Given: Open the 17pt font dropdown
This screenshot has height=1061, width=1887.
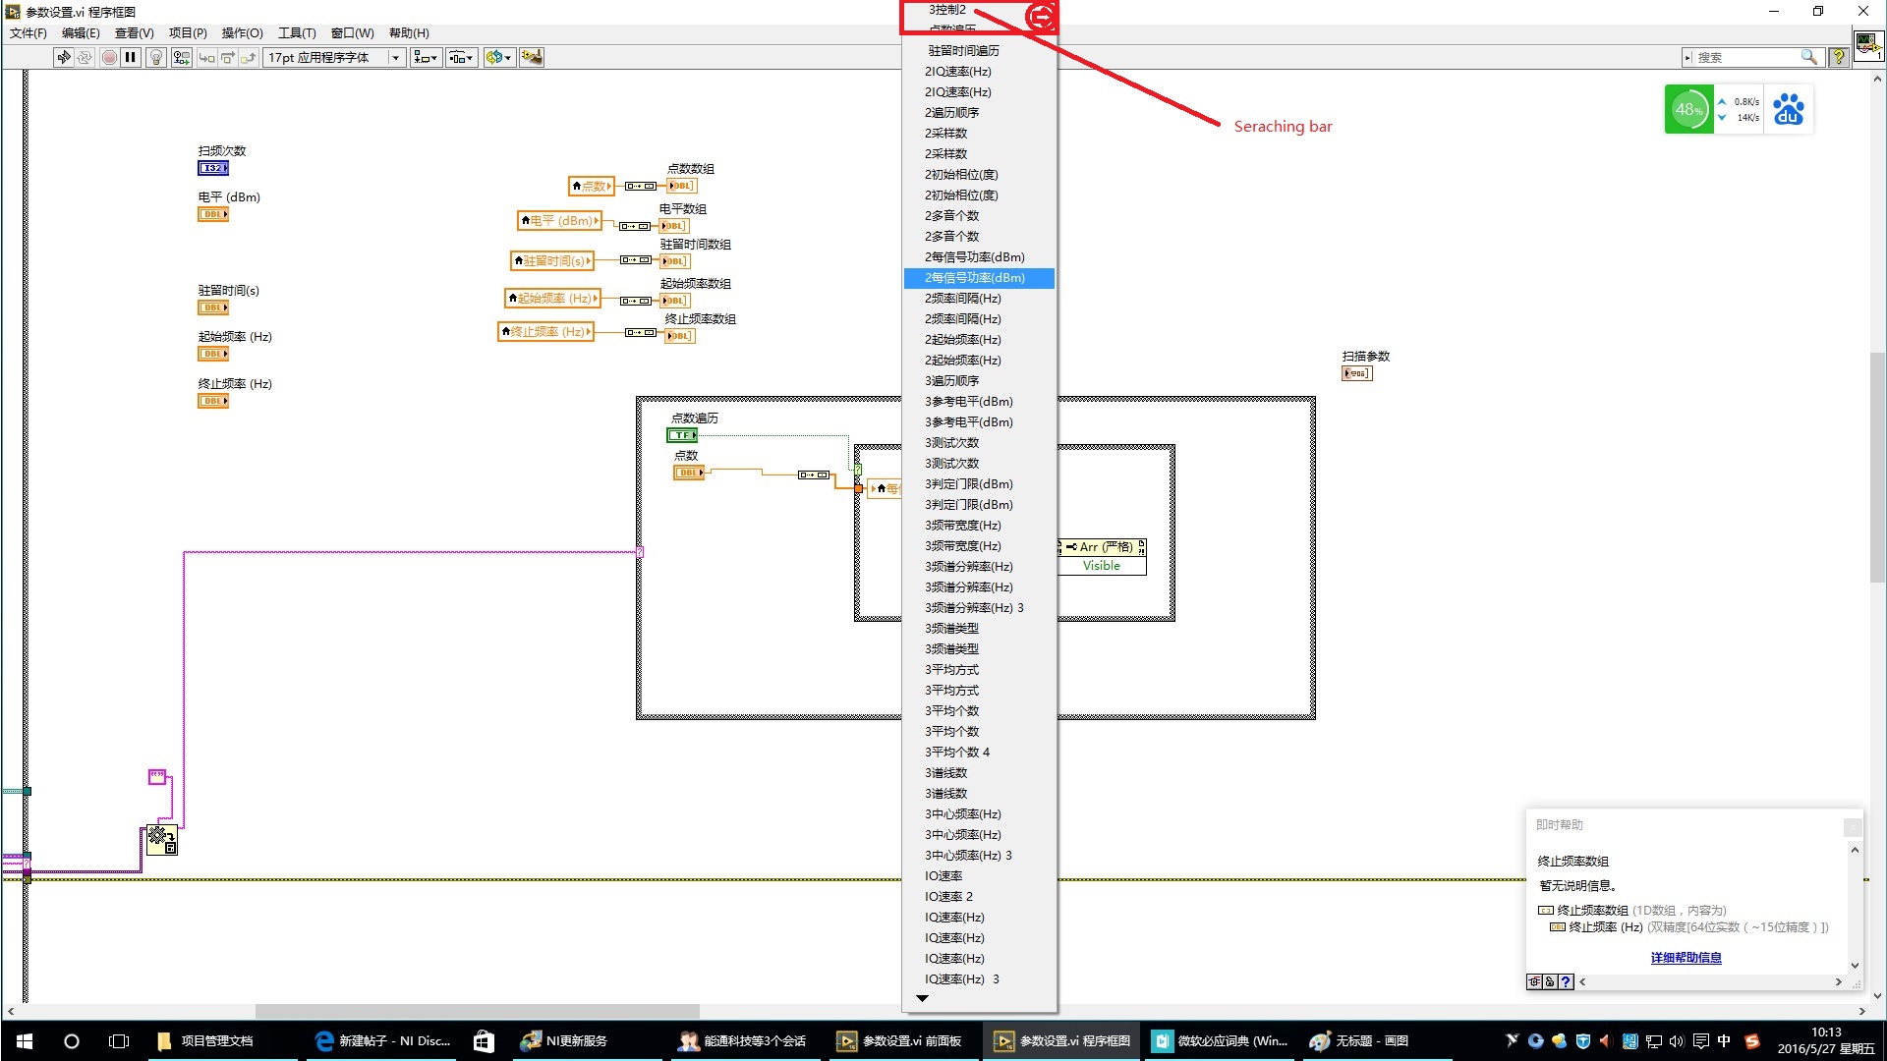Looking at the screenshot, I should (334, 57).
